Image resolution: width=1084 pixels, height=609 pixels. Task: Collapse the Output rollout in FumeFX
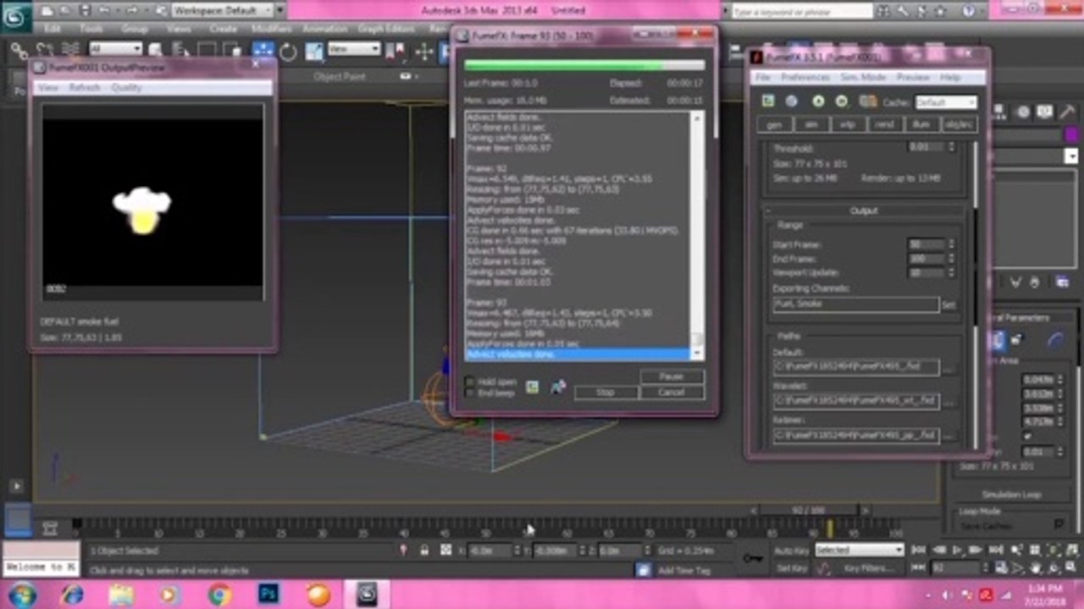pos(864,211)
